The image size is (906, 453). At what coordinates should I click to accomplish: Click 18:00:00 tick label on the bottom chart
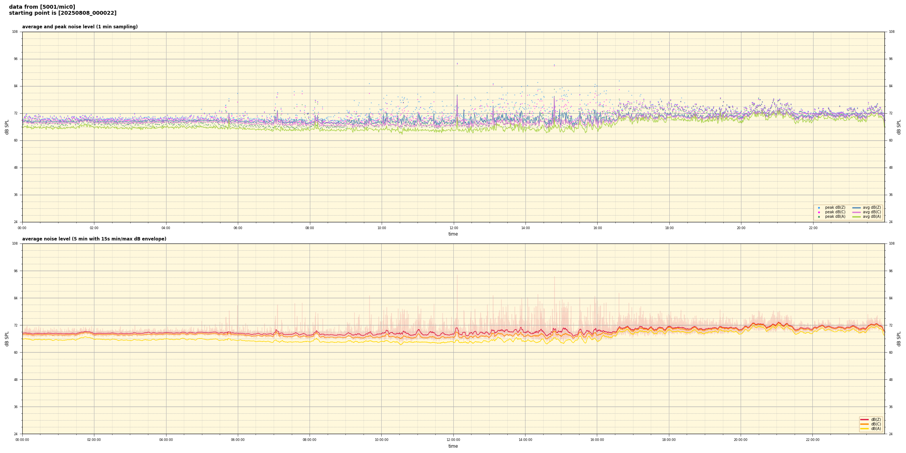[669, 440]
